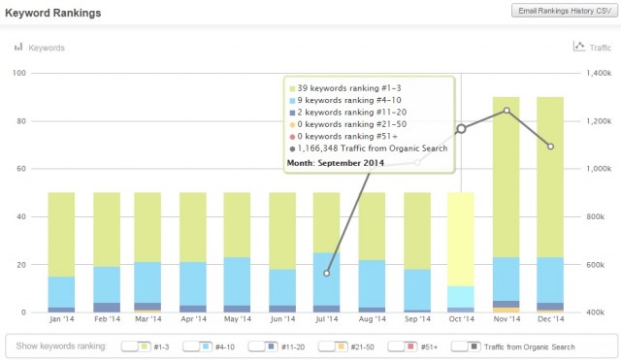Click the Nov '14 traffic data point
The image size is (621, 361).
tap(507, 111)
